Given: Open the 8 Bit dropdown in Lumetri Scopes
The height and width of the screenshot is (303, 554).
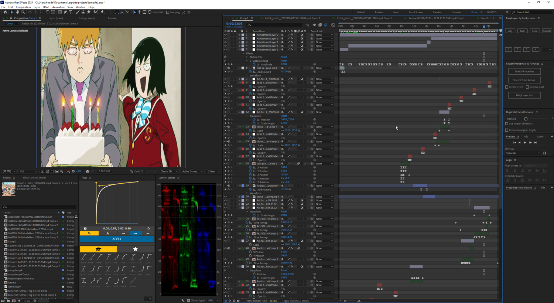Looking at the screenshot, I should pos(213,300).
